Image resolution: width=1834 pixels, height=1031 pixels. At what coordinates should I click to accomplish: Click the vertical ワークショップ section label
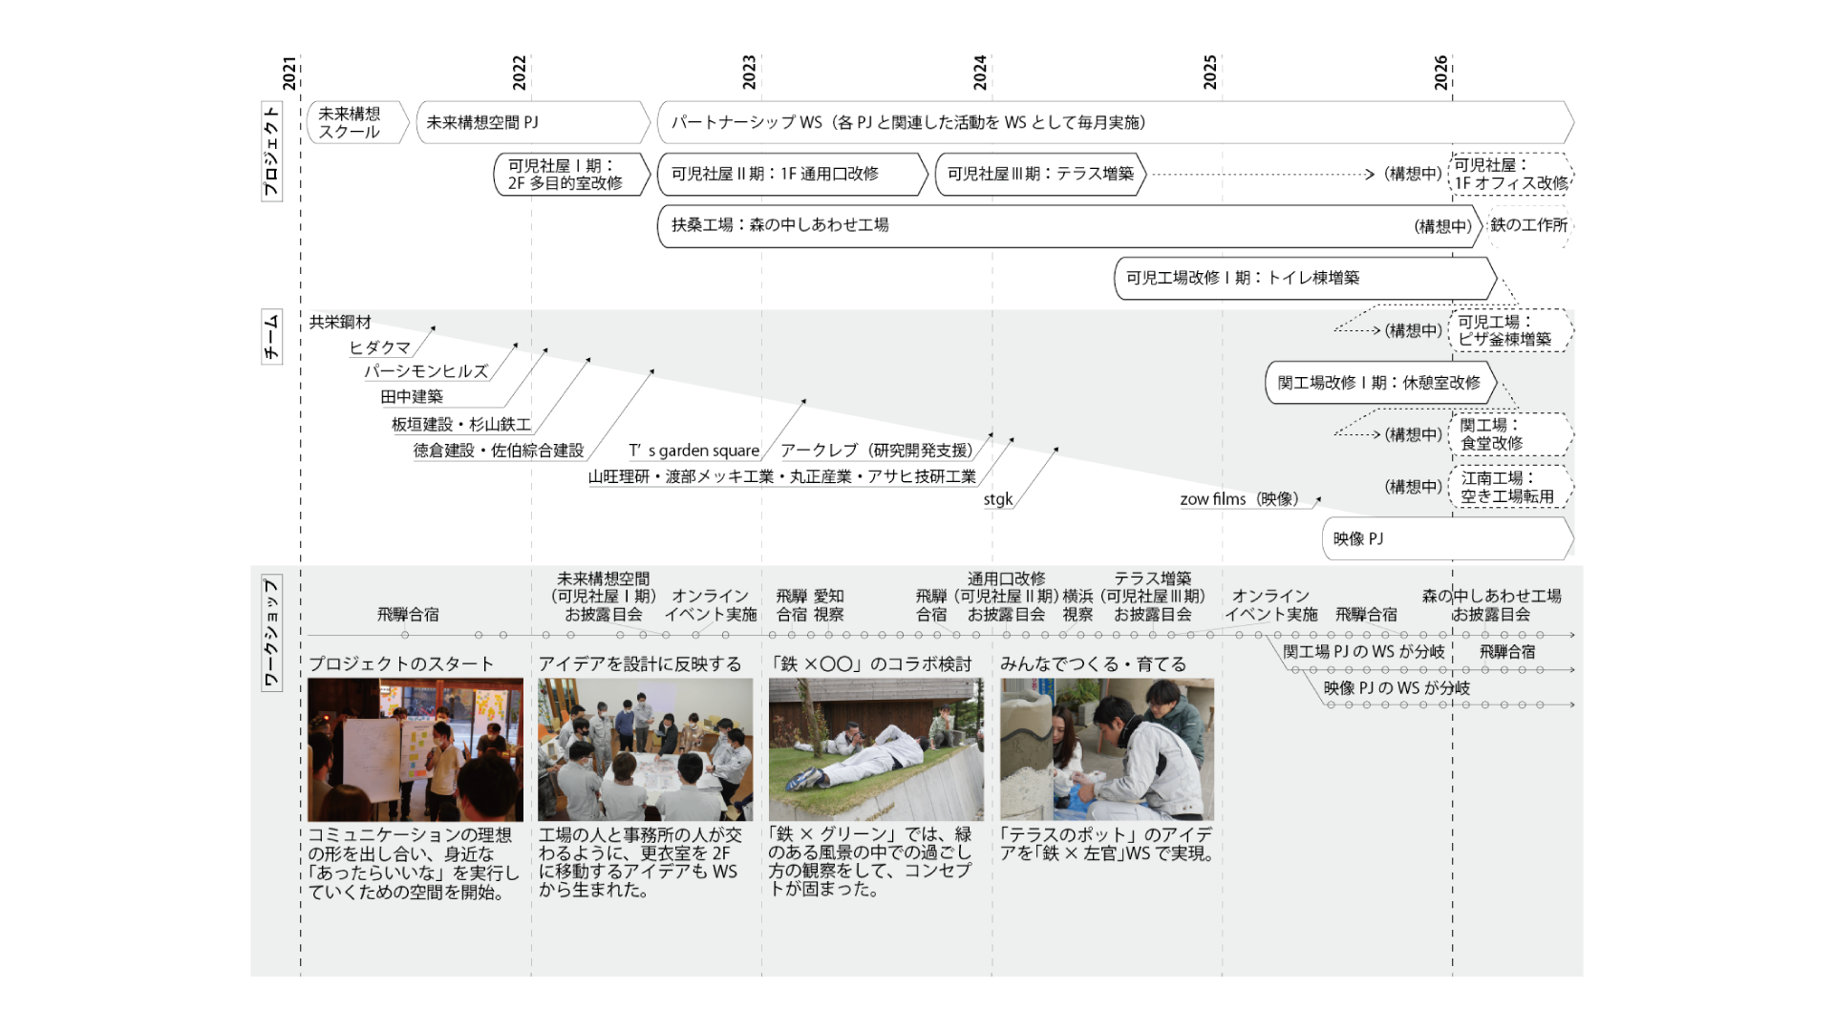[x=271, y=633]
